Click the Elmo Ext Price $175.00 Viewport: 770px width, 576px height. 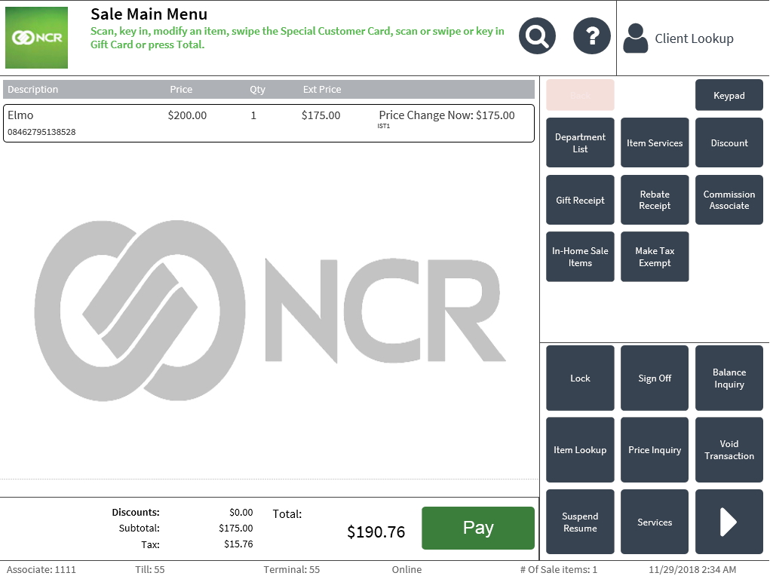321,115
